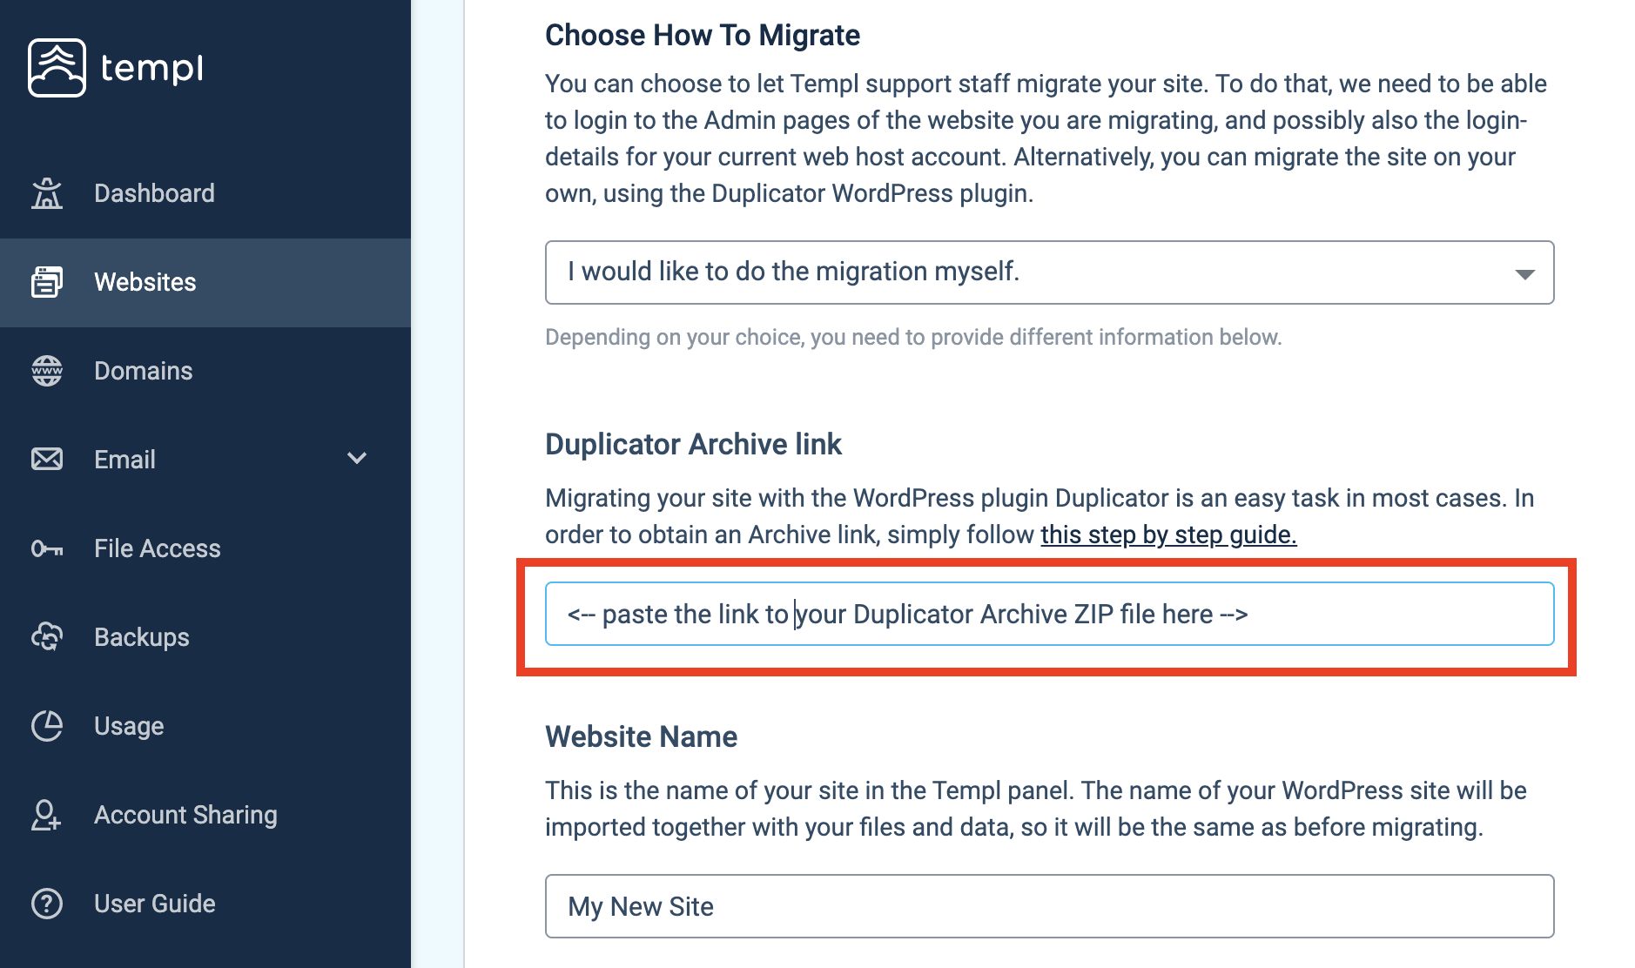Click the Account Sharing person icon
The width and height of the screenshot is (1635, 968).
(x=47, y=815)
